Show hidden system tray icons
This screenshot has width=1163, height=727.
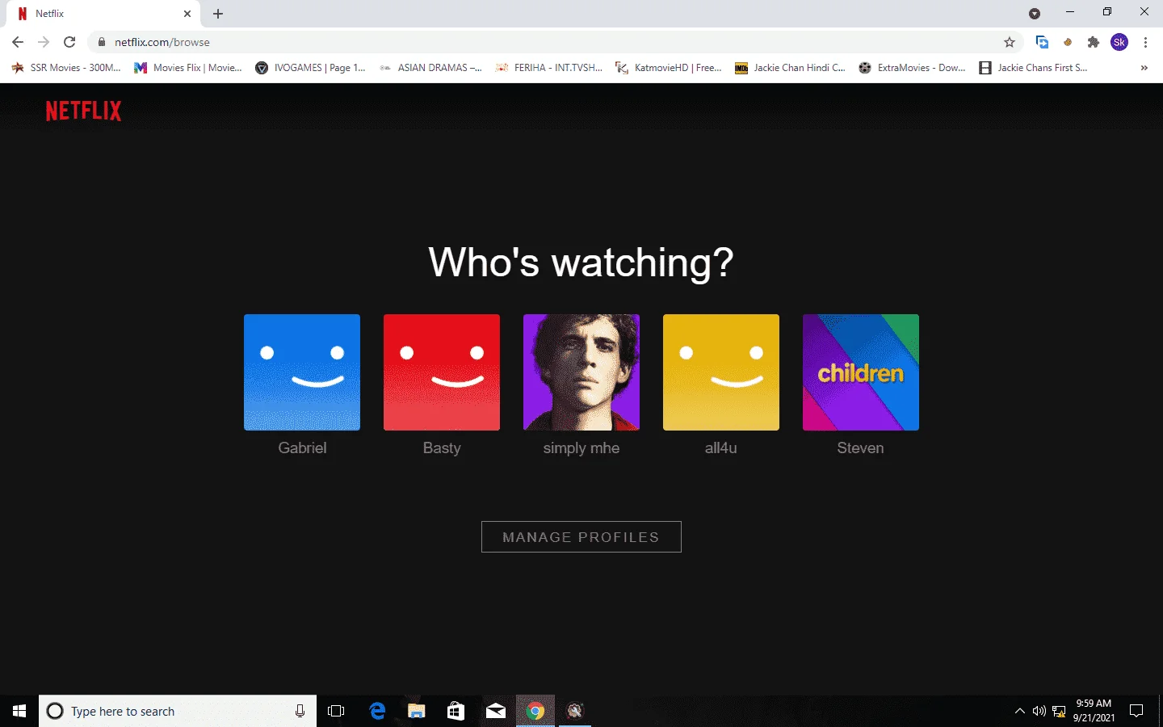[x=1020, y=711]
